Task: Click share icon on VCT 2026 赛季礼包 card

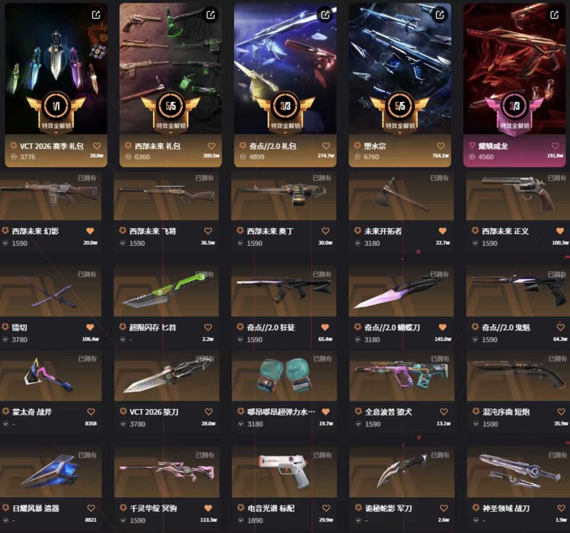Action: (x=96, y=15)
